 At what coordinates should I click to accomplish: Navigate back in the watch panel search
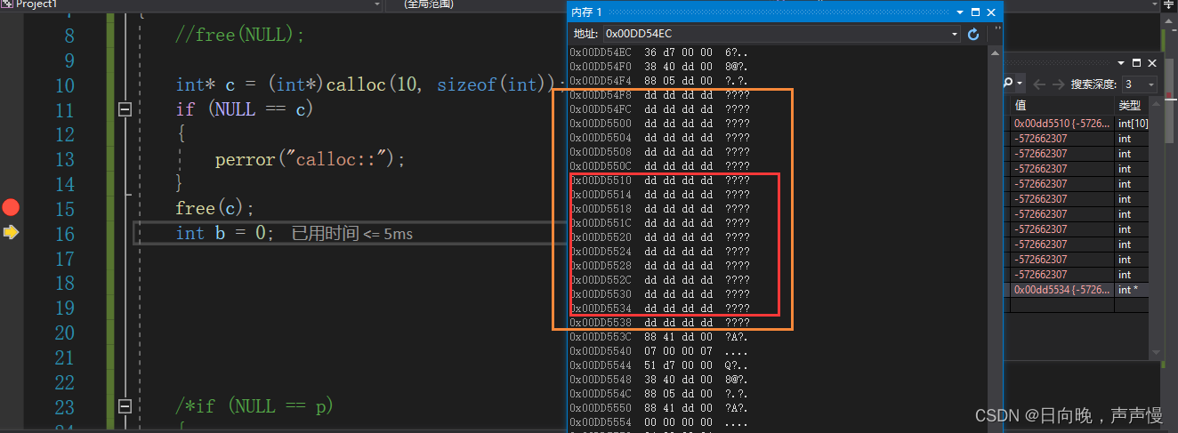click(1039, 84)
